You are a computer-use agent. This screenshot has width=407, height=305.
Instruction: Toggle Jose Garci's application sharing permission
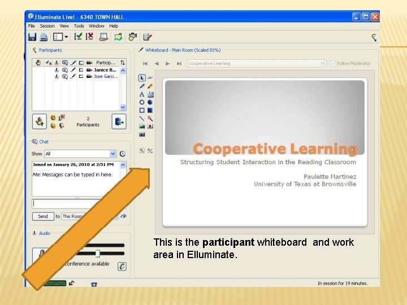click(81, 76)
